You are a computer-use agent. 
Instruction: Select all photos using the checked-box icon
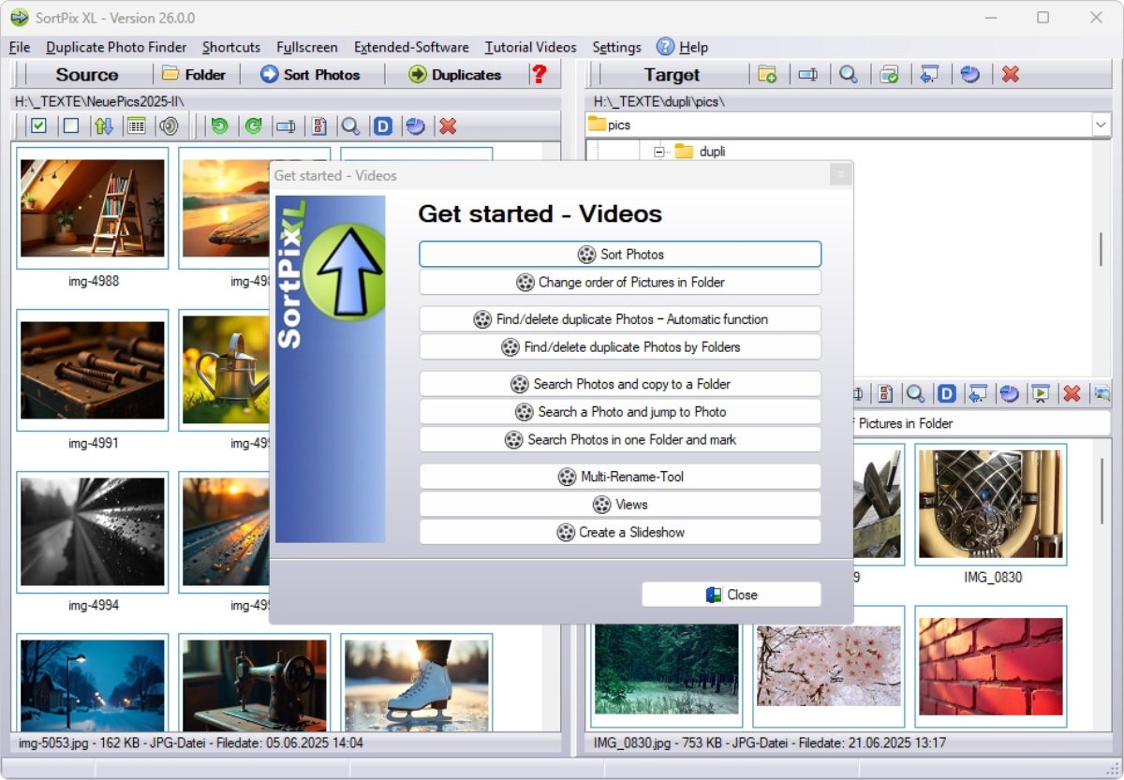(x=38, y=125)
